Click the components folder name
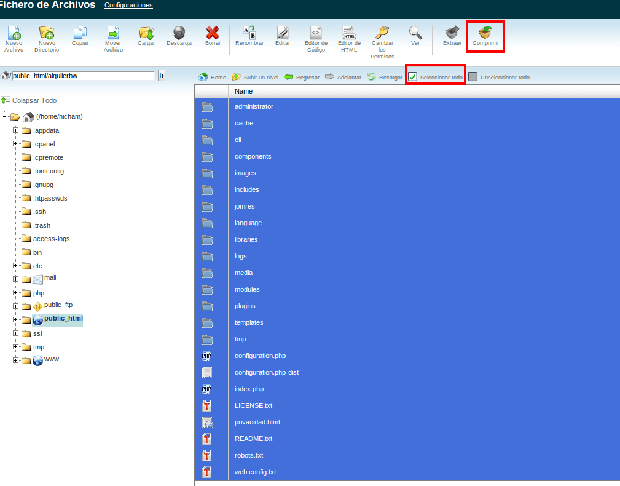The image size is (620, 486). pos(253,157)
